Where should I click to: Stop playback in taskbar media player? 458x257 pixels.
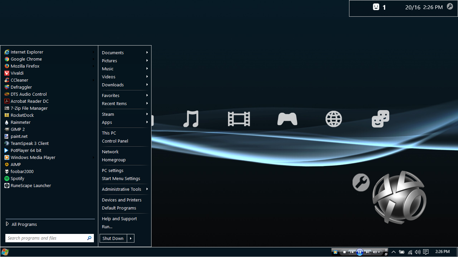click(344, 252)
